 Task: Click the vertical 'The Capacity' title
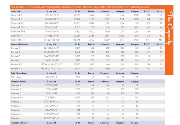tap(169, 28)
